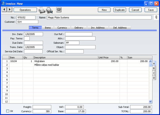Open attachments paperclip icon
160x115 pixels.
click(x=156, y=17)
